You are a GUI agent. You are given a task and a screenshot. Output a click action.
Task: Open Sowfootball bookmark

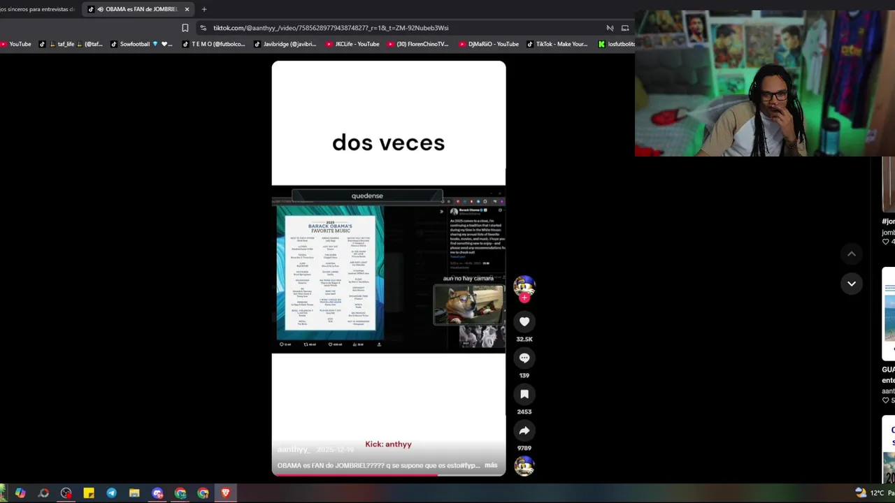coord(142,44)
